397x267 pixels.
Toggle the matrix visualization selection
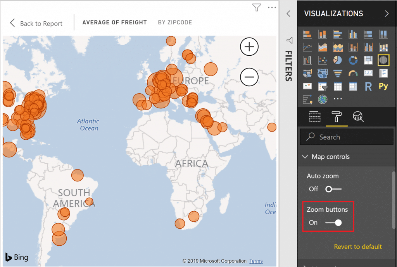pos(353,86)
